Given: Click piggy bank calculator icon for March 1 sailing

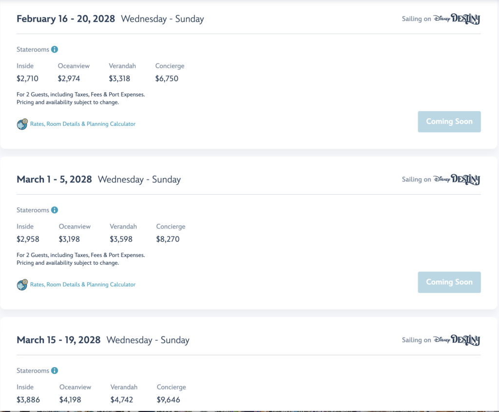Looking at the screenshot, I should pos(22,284).
